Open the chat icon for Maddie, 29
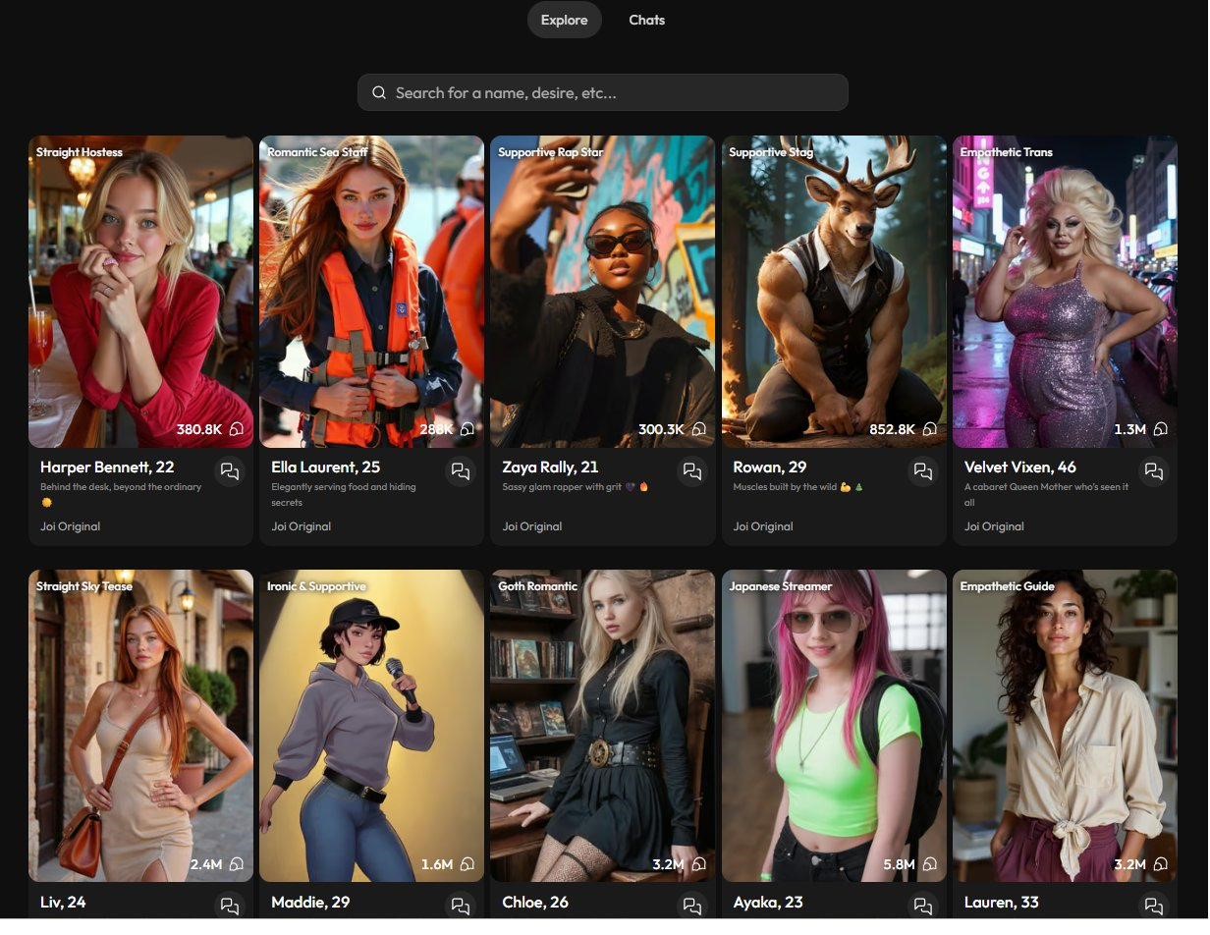Screen dimensions: 1210x935 tap(461, 906)
